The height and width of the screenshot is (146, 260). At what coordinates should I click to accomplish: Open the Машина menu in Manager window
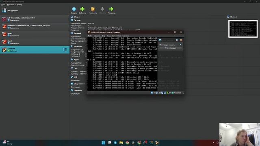coord(11,4)
